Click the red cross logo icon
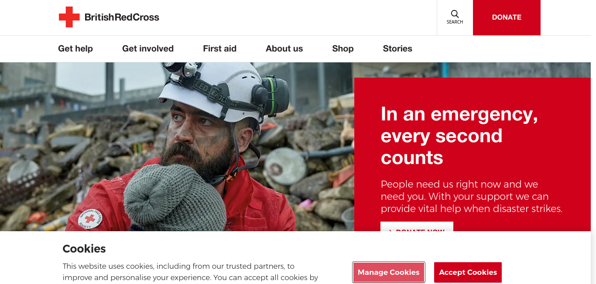This screenshot has height=284, width=596. point(69,17)
